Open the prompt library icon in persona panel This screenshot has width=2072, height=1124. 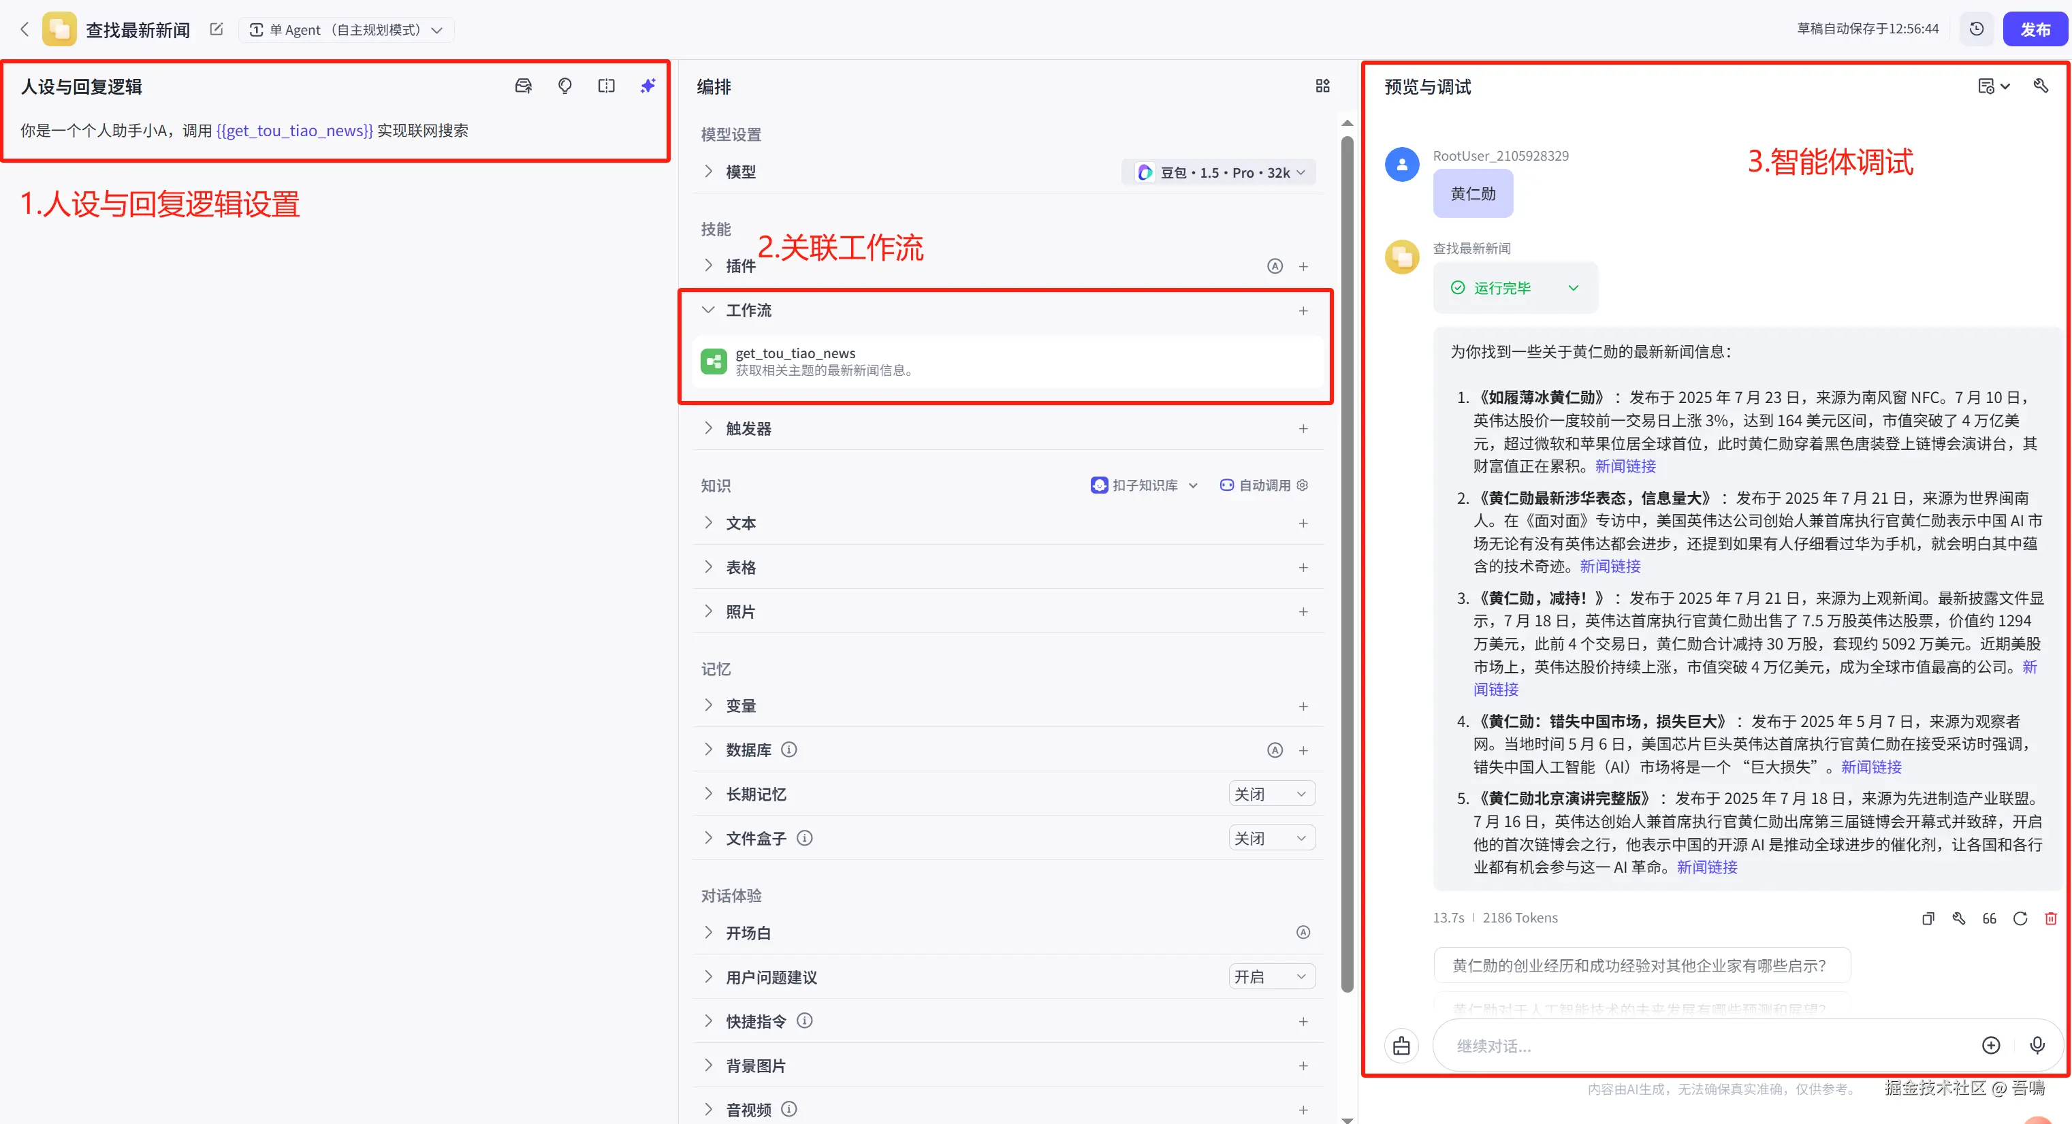click(524, 86)
